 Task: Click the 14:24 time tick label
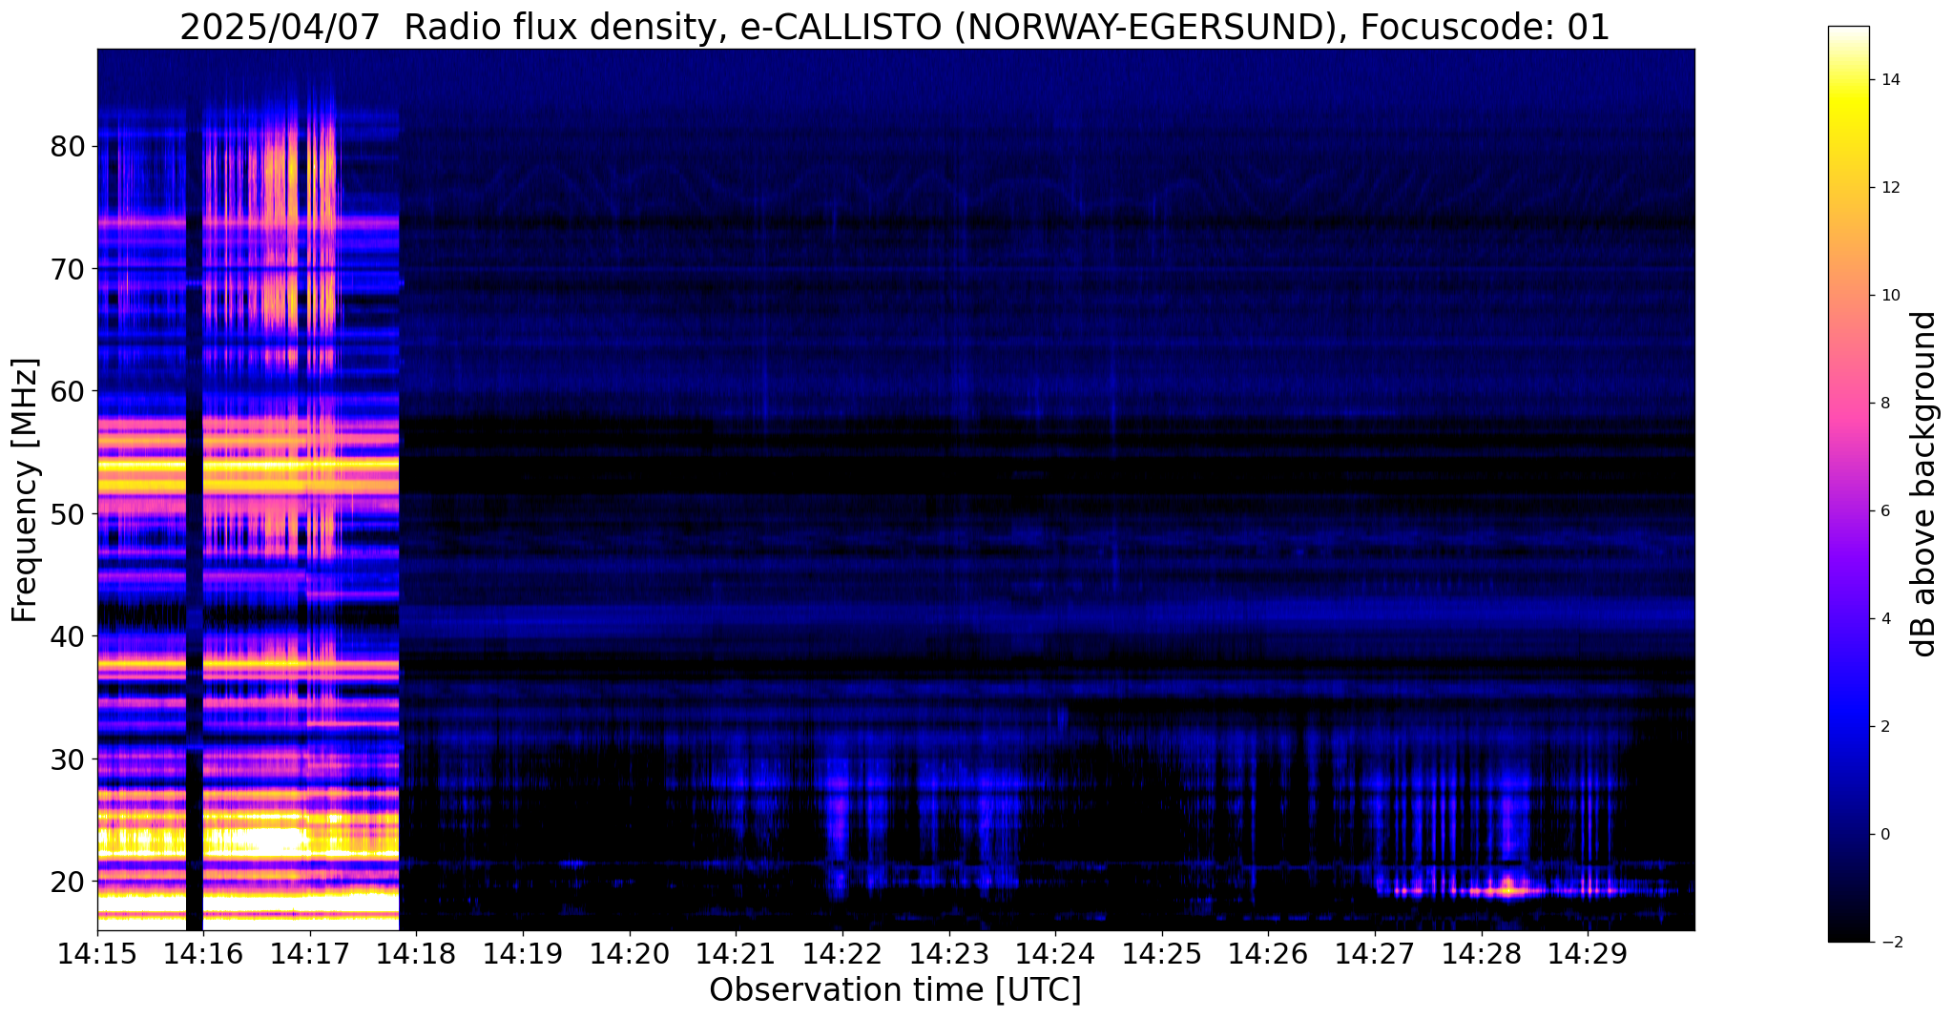pyautogui.click(x=1055, y=952)
